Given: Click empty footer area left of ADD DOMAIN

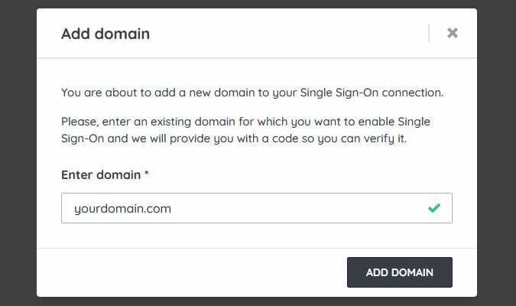Looking at the screenshot, I should (191, 272).
